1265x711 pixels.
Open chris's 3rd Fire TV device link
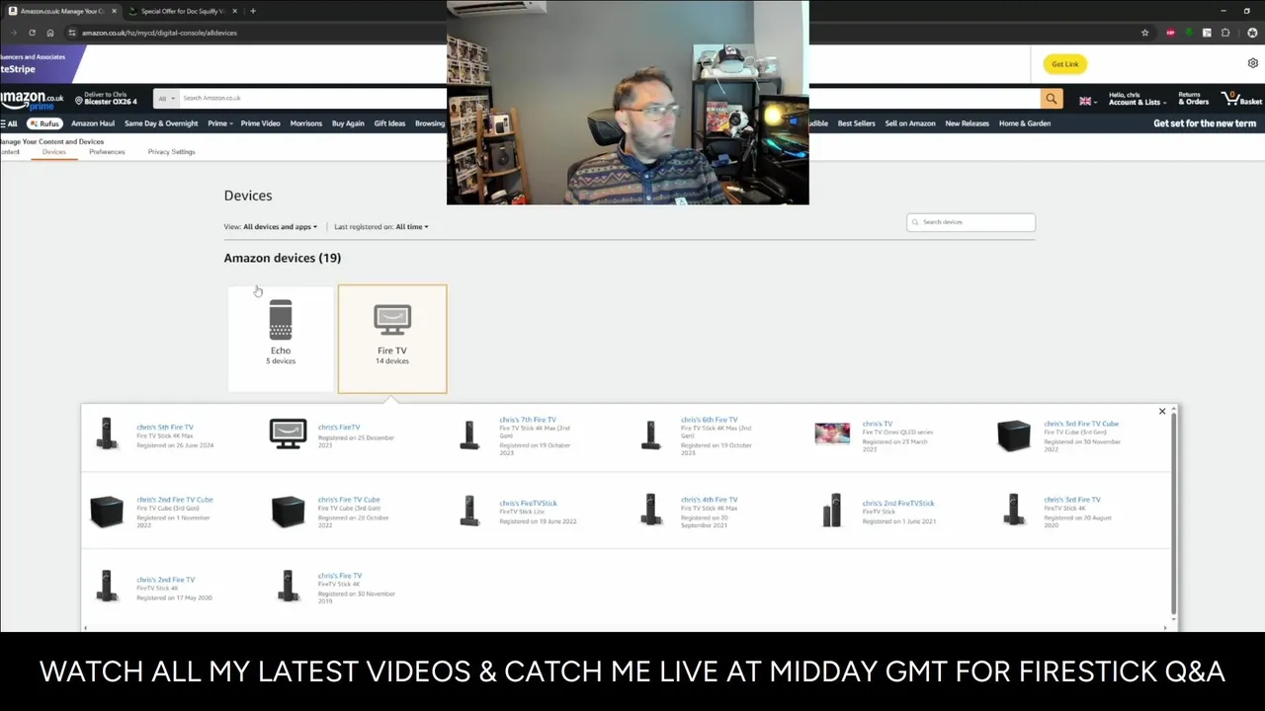(1072, 500)
